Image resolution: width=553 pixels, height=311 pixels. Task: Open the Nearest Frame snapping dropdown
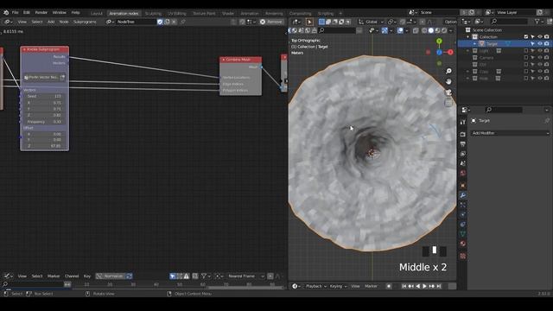[245, 276]
